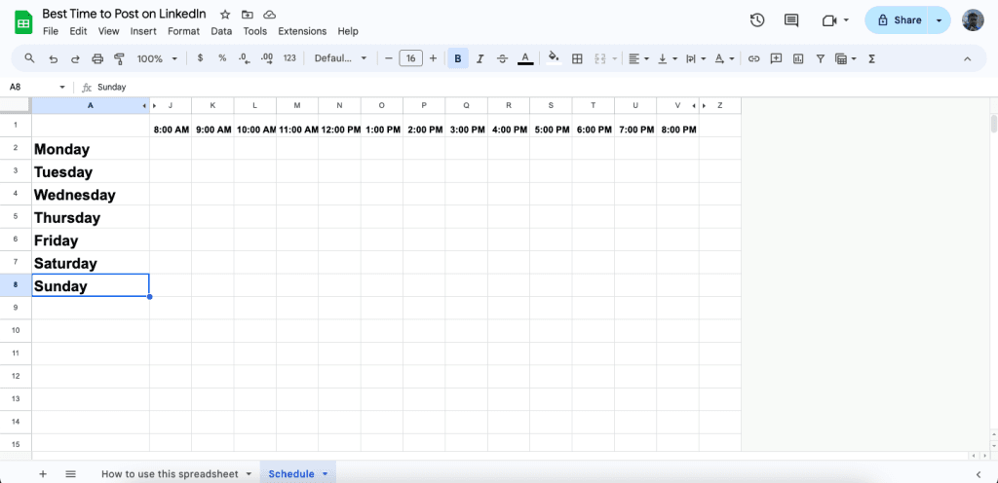Click the Share button
Image resolution: width=998 pixels, height=483 pixels.
coord(897,20)
